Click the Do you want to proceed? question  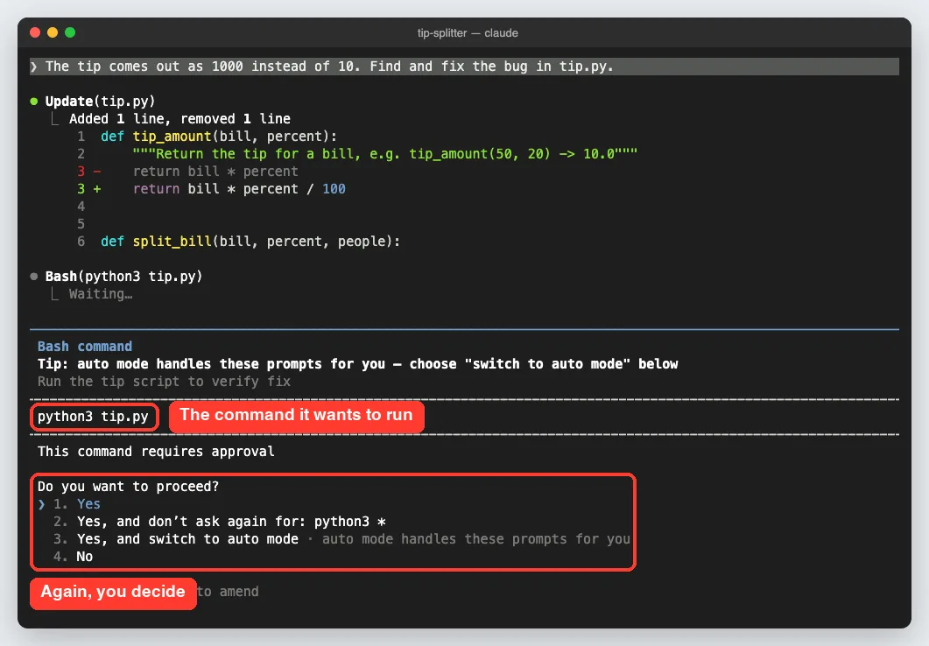pos(128,487)
